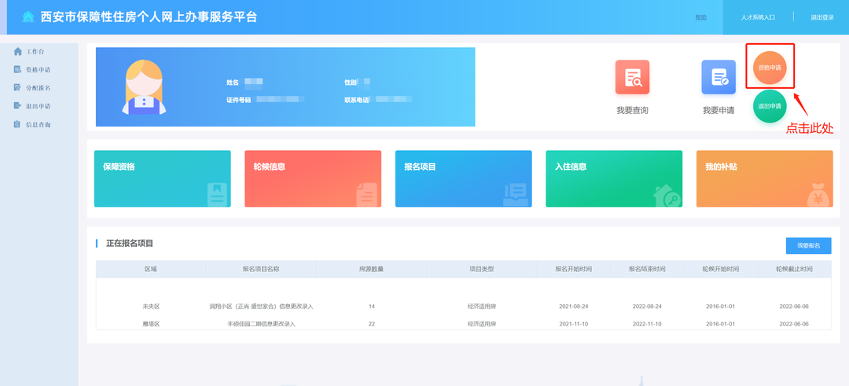Open the green 入住信息 card
Viewport: 849px width, 386px height.
pyautogui.click(x=613, y=178)
